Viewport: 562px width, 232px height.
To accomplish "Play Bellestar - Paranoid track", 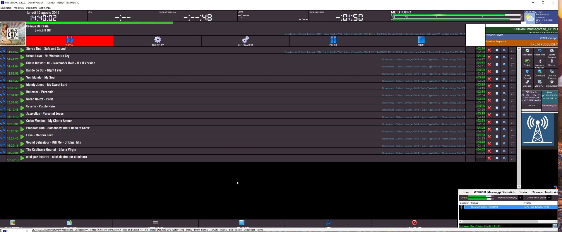I will tap(22, 93).
